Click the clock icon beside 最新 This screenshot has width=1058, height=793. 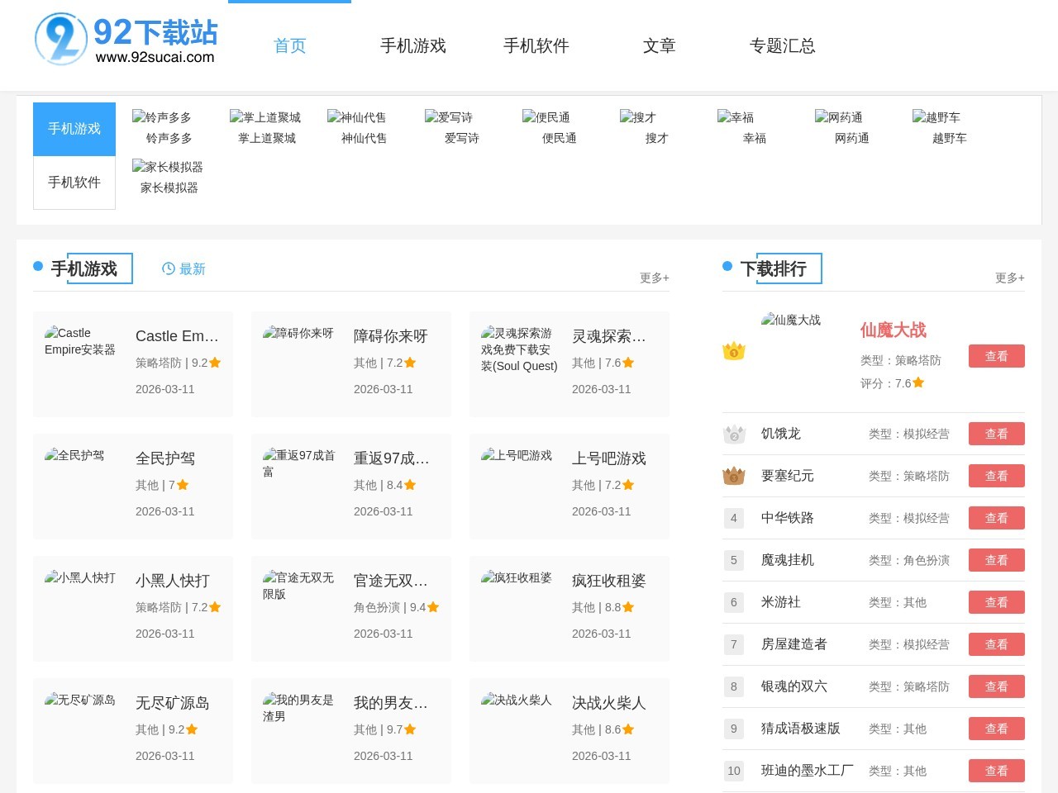(x=168, y=268)
